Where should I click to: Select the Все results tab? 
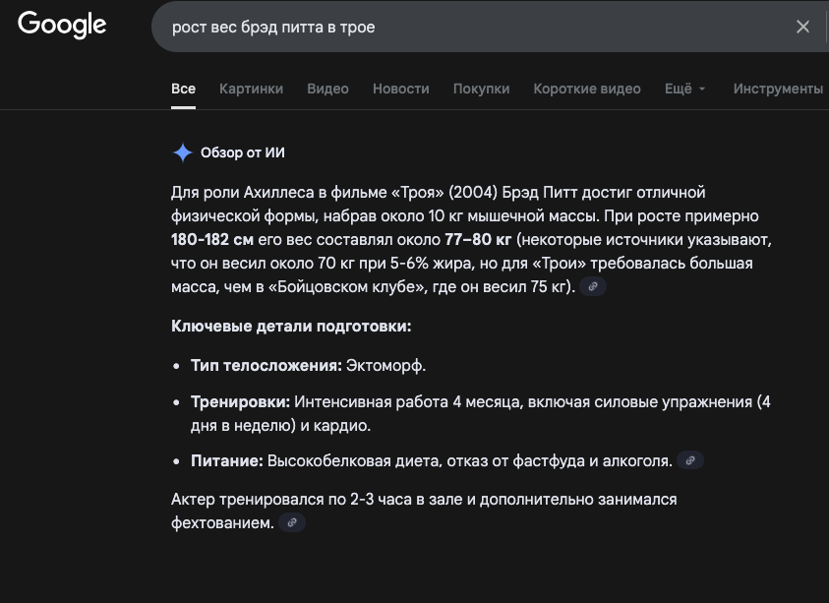[x=183, y=89]
